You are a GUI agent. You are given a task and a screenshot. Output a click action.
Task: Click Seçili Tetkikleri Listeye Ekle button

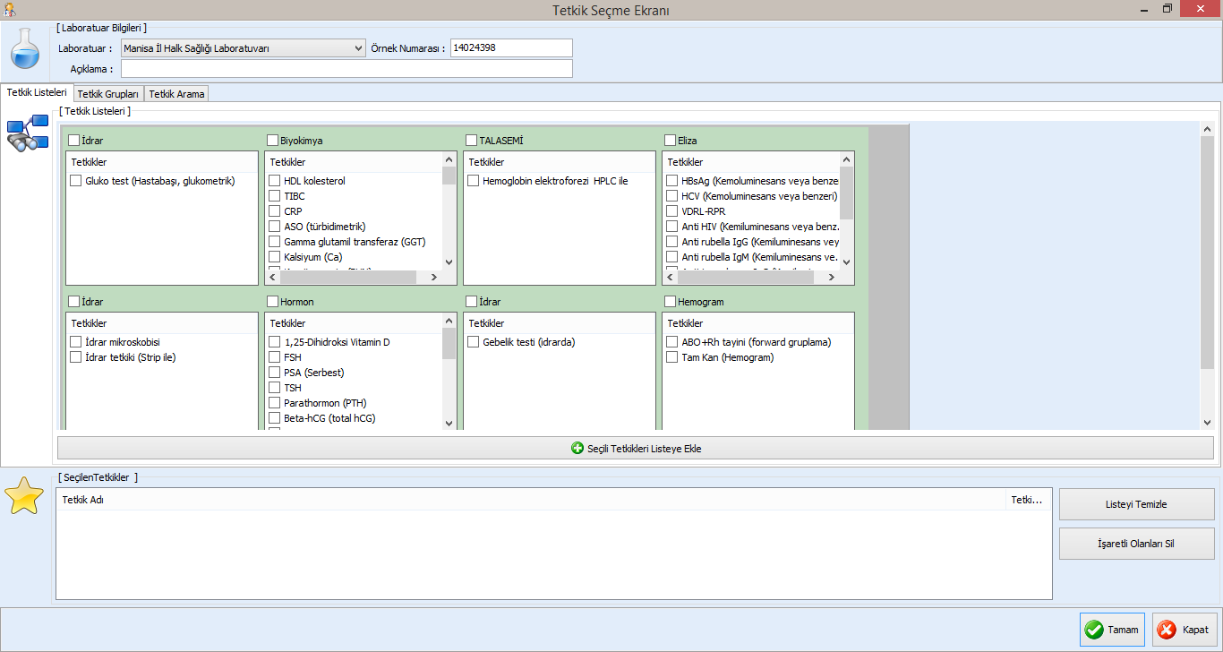pos(636,448)
